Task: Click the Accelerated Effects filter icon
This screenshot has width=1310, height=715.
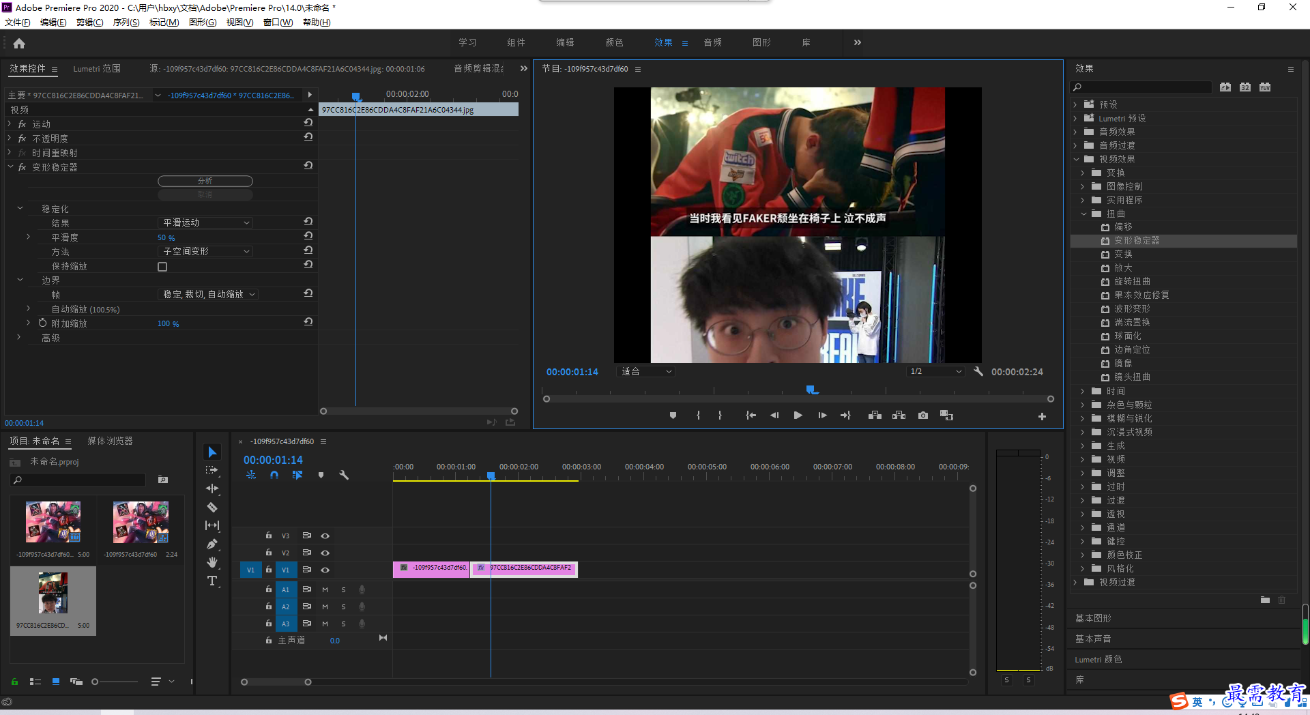Action: (1225, 87)
